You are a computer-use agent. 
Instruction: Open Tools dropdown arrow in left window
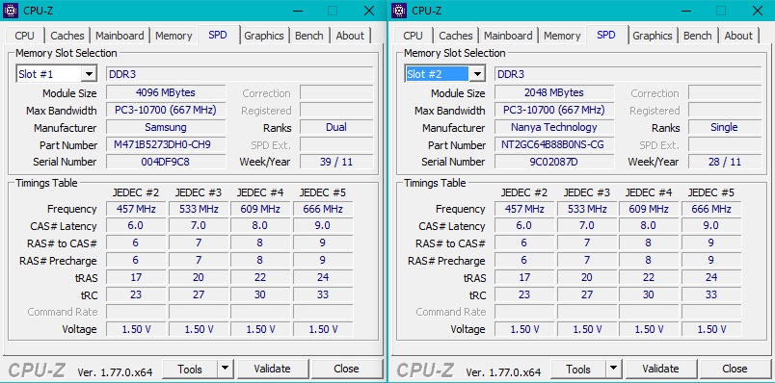tap(225, 369)
